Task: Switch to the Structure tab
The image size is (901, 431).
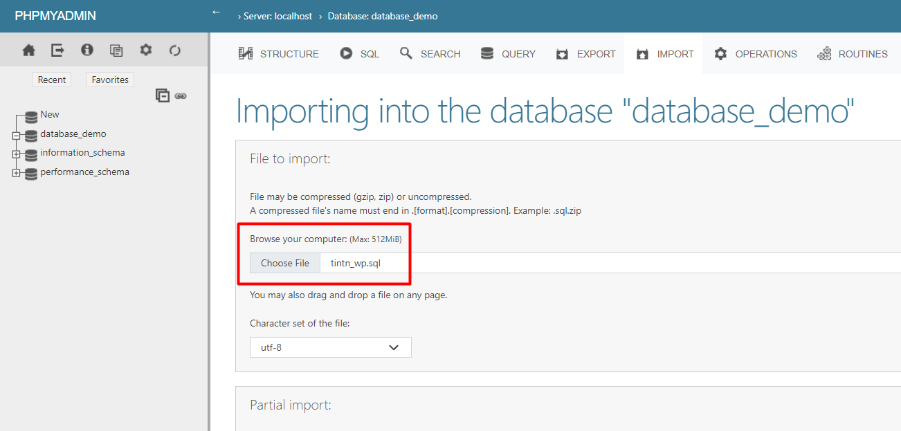Action: [x=279, y=54]
